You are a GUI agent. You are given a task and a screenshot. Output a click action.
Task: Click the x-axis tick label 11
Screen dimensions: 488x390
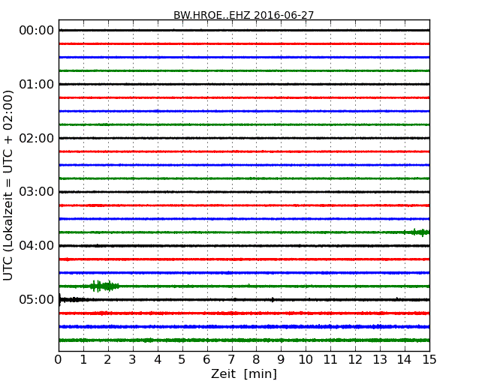330,360
